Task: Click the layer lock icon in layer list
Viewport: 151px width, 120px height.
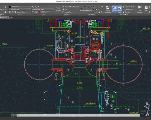Action: point(37,12)
